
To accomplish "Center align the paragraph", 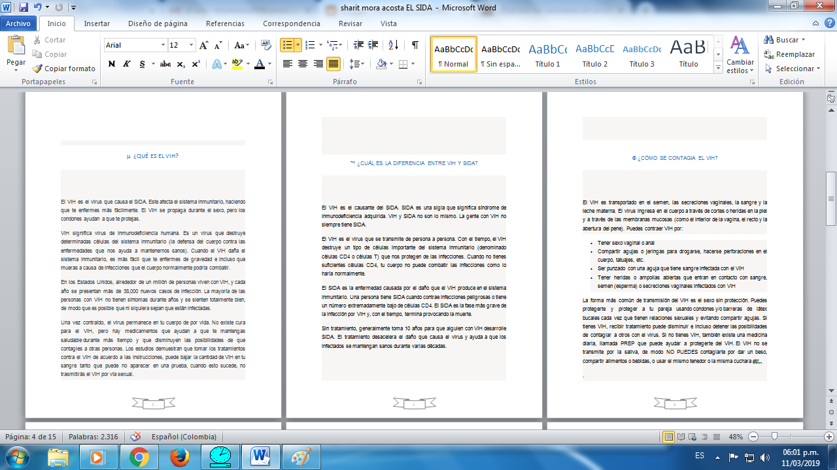I will (301, 62).
